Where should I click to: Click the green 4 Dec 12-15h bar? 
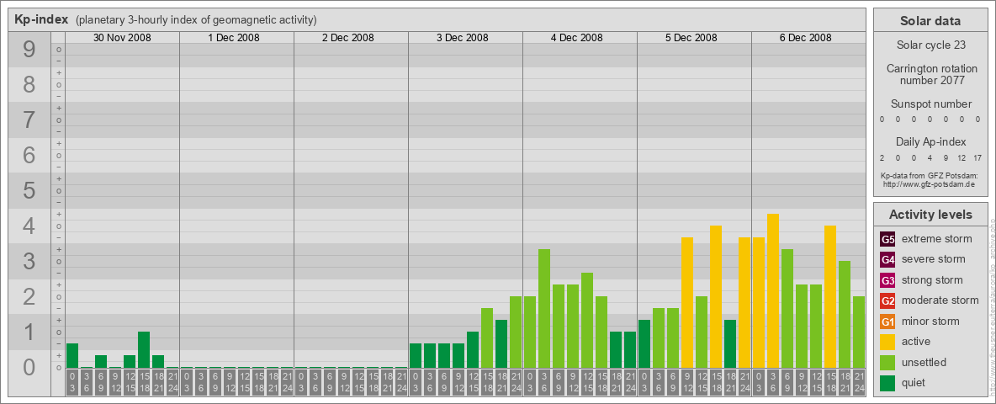click(587, 320)
